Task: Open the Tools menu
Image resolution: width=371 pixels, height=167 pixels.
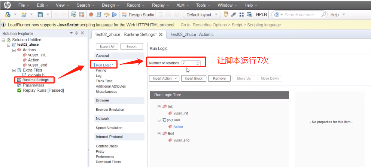Action: 203,5
